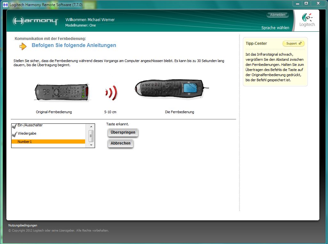
Task: Click the '5-10 cm' distance label
Action: 110,112
